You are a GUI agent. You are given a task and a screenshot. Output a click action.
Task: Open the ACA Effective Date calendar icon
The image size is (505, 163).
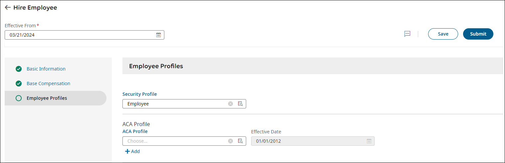tap(369, 141)
